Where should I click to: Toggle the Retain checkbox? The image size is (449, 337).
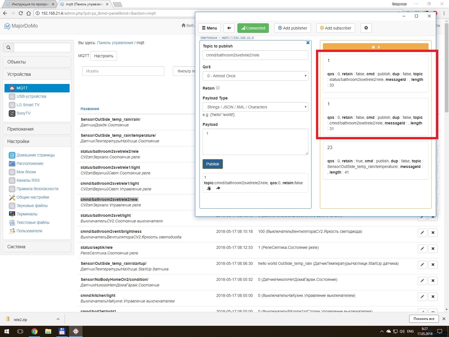pyautogui.click(x=218, y=88)
